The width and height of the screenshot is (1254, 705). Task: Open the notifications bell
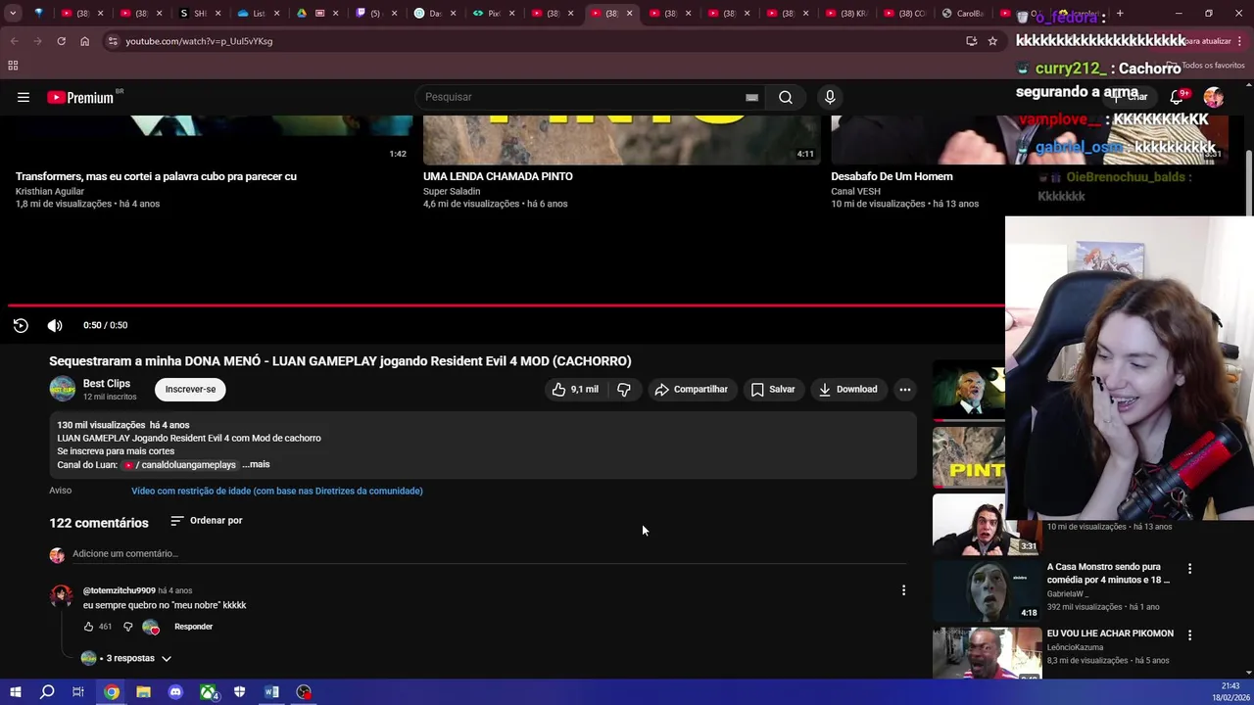pyautogui.click(x=1177, y=97)
